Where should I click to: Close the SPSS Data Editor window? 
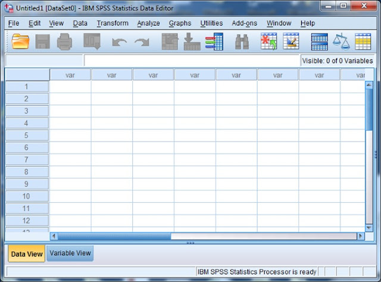[364, 6]
